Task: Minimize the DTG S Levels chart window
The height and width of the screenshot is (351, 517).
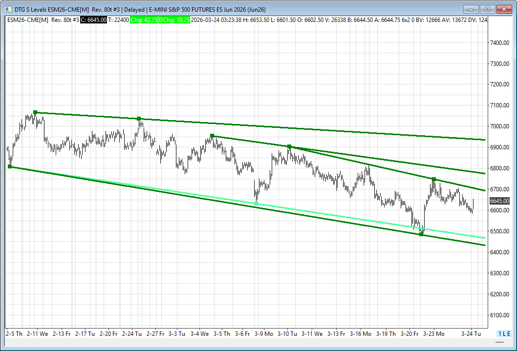Action: click(471, 9)
